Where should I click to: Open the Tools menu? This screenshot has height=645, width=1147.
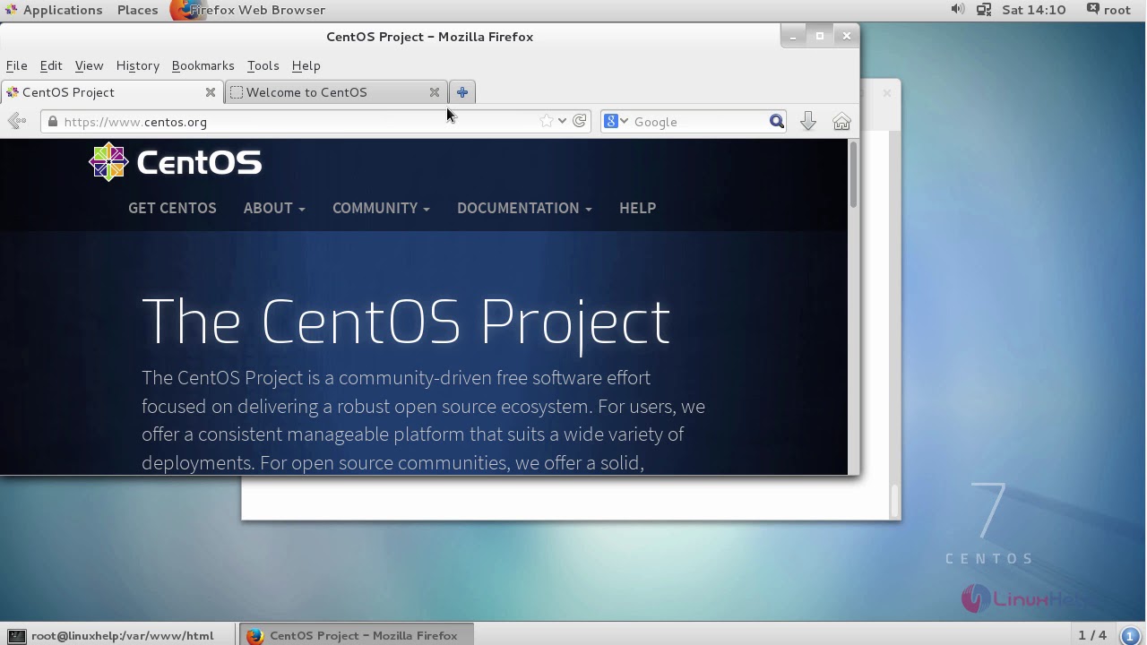263,65
